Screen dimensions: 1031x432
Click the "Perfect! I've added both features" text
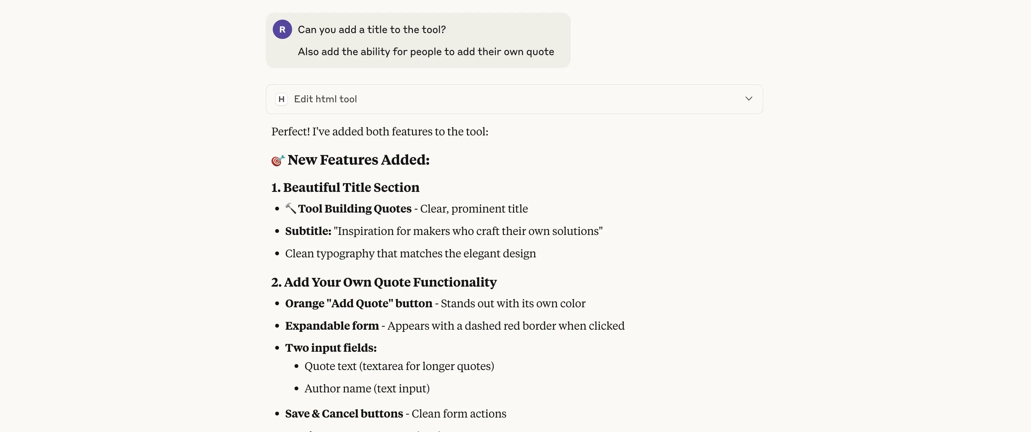[379, 132]
